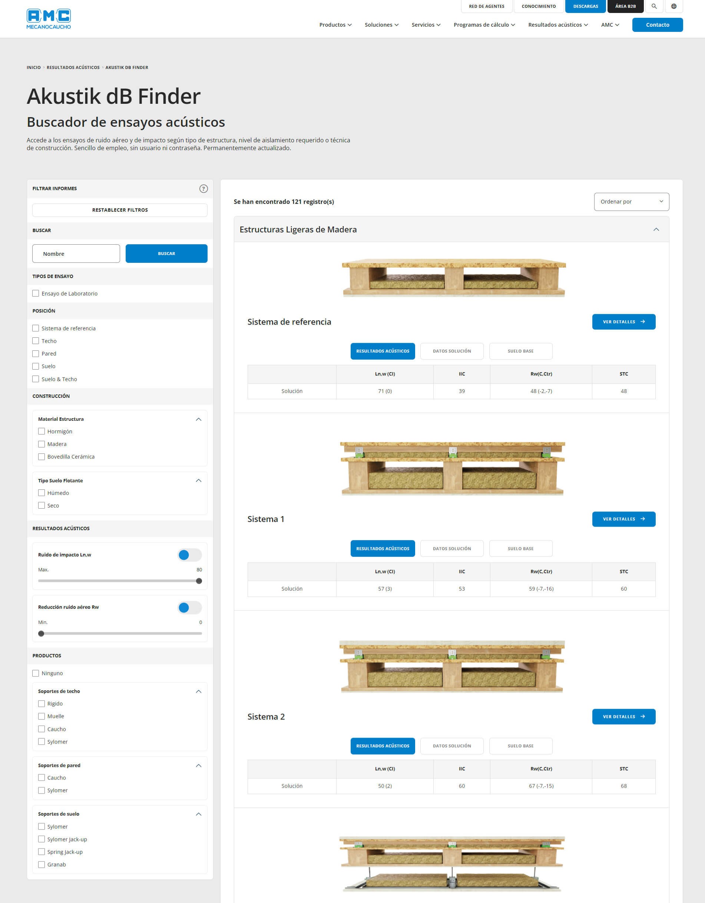Toggle the Ruido de impacto Ln,w switch
705x903 pixels.
189,555
